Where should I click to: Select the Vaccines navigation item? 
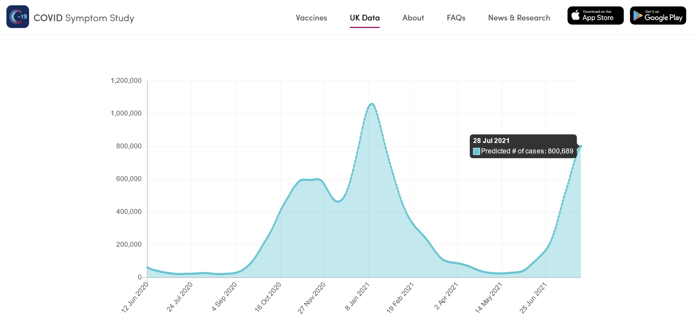tap(311, 18)
